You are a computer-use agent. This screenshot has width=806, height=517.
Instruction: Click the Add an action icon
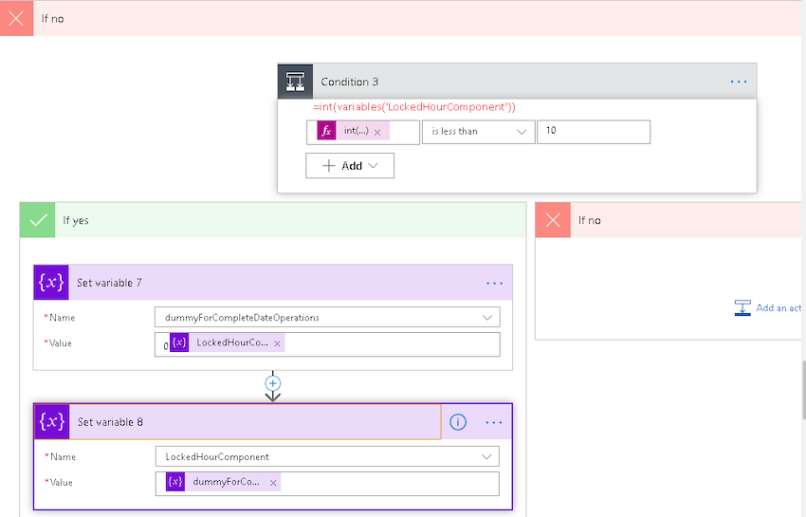[x=742, y=307]
